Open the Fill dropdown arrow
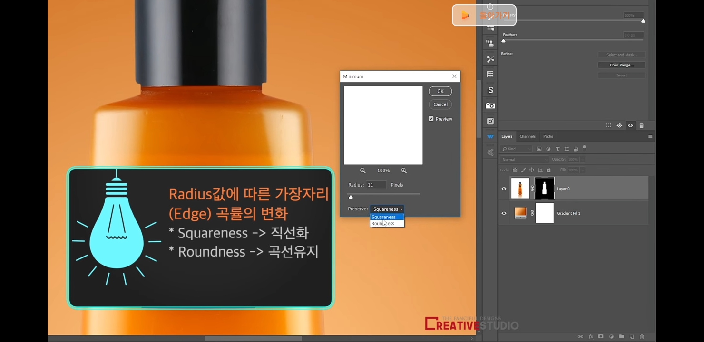The height and width of the screenshot is (342, 704). click(583, 170)
